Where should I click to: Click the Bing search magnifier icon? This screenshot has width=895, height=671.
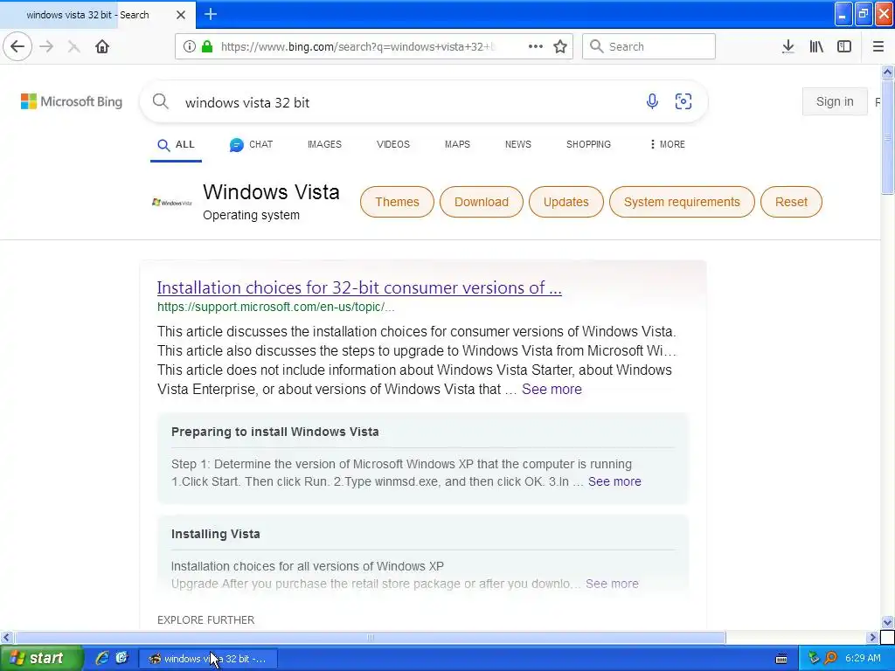click(x=161, y=101)
